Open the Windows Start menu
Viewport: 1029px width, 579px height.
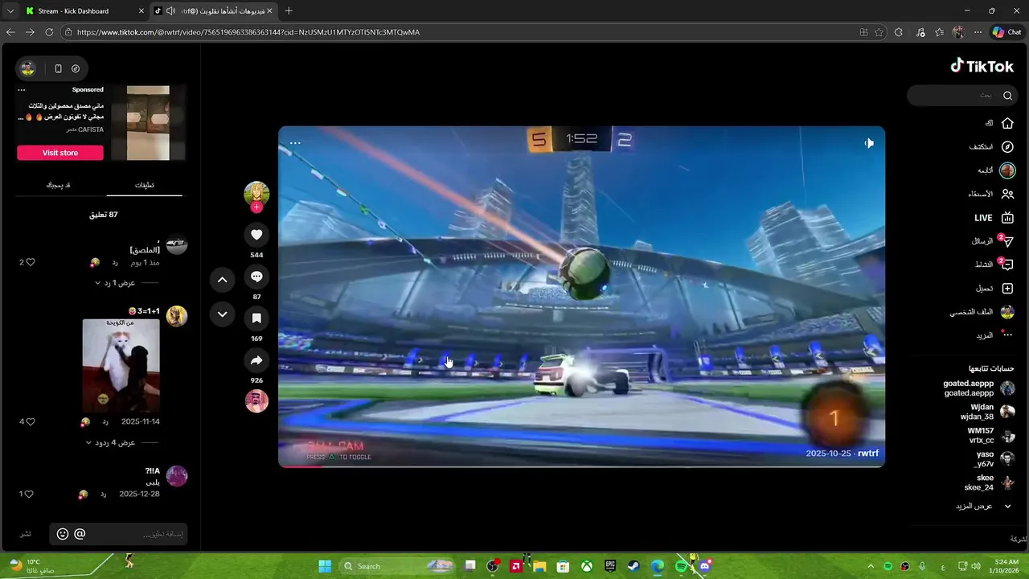(x=325, y=566)
